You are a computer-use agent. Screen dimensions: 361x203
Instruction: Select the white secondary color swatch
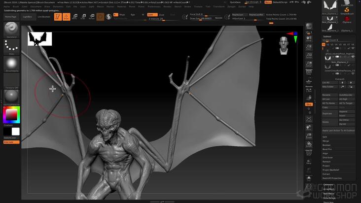coord(16,132)
